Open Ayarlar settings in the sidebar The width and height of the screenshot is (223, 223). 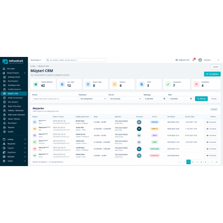point(10,131)
